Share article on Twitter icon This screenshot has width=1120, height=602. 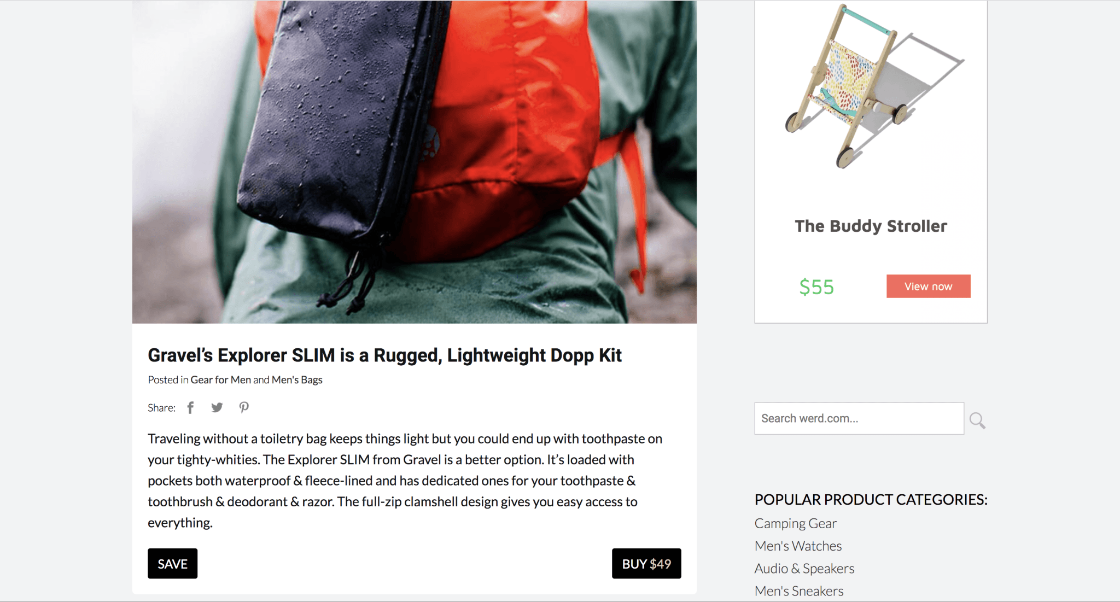click(x=217, y=408)
